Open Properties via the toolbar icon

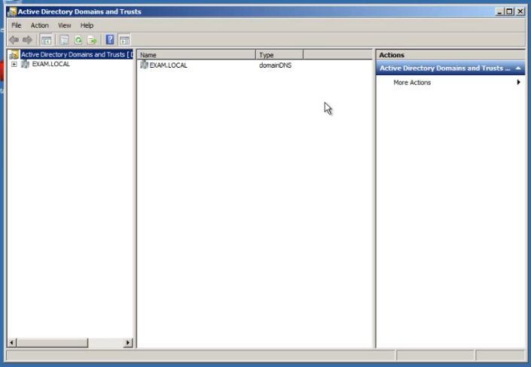click(x=64, y=40)
